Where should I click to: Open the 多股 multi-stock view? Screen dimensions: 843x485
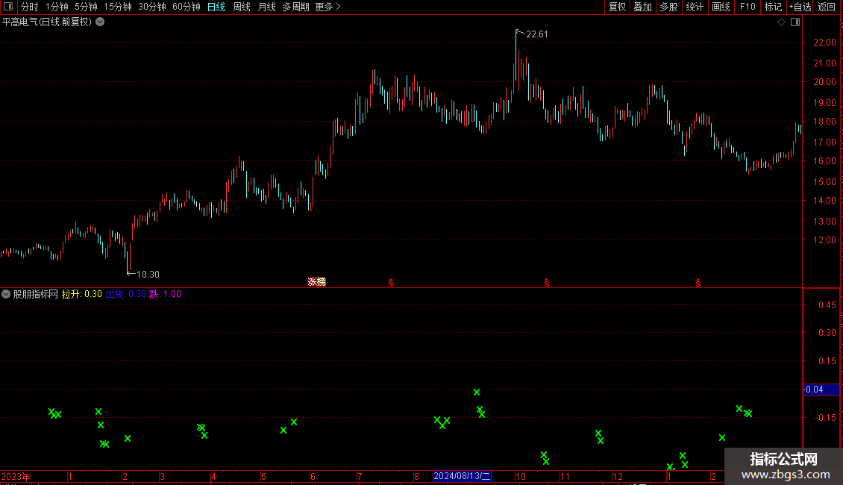(668, 7)
